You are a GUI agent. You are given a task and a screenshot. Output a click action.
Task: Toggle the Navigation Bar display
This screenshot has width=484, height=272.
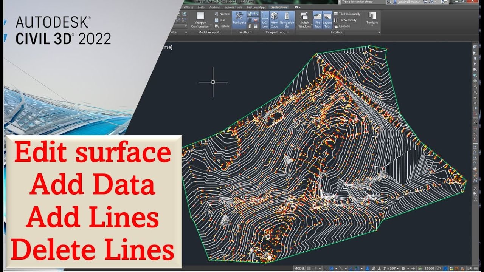pyautogui.click(x=287, y=20)
